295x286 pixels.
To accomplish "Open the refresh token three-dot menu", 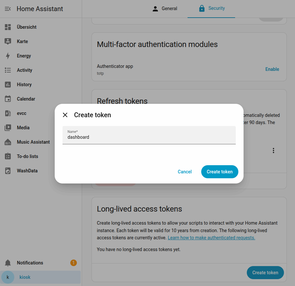I will point(274,151).
